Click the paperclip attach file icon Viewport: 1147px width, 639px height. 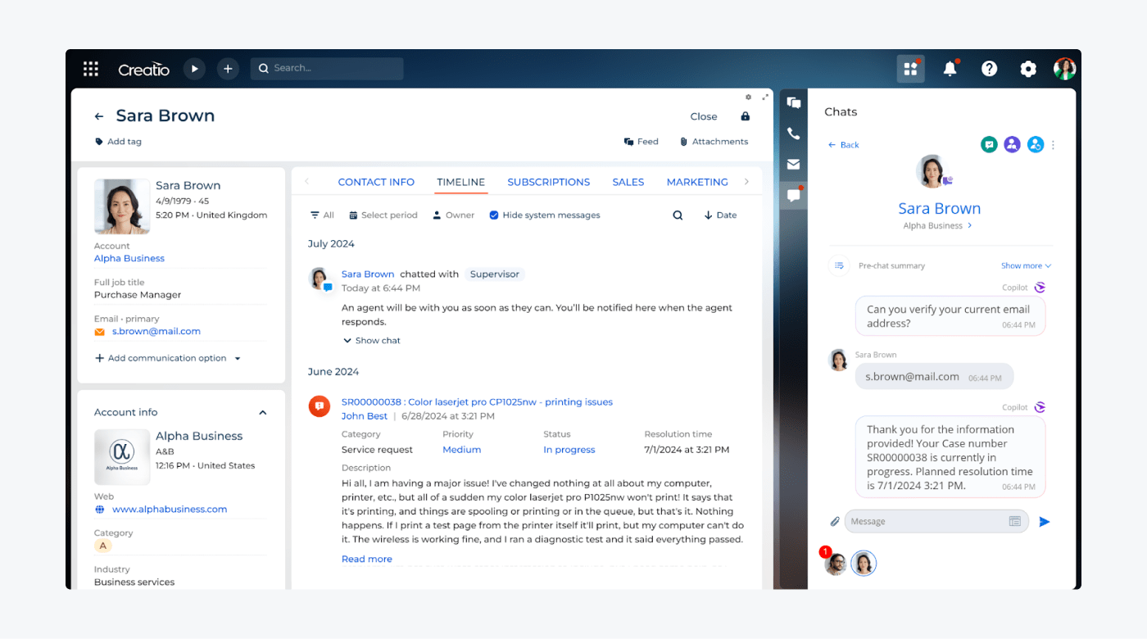[x=835, y=522]
